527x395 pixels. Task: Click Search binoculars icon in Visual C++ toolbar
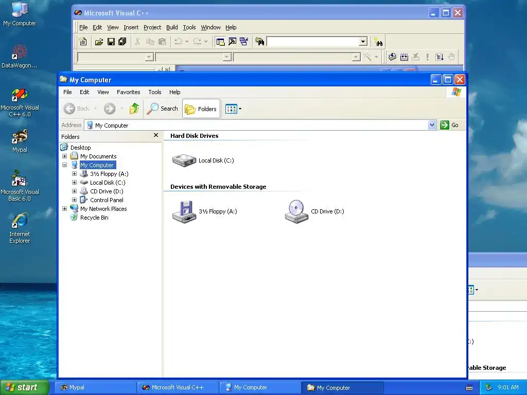(x=378, y=42)
